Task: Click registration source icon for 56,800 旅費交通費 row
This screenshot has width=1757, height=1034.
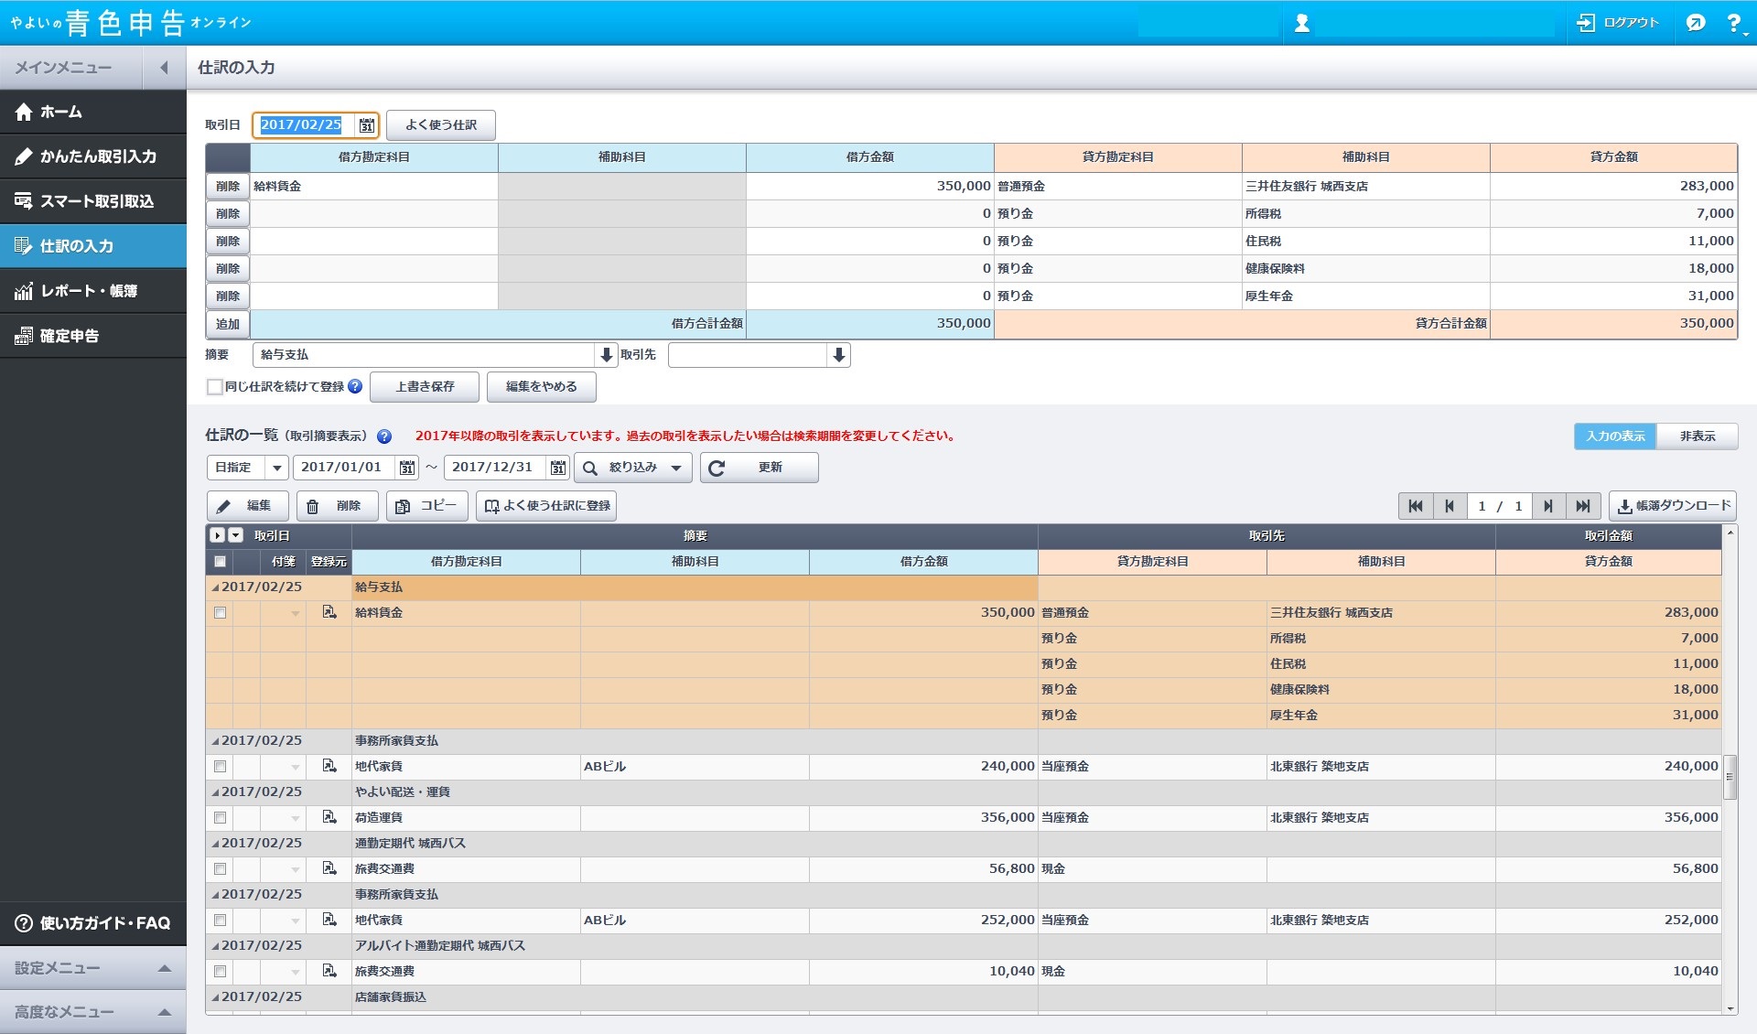Action: (329, 868)
